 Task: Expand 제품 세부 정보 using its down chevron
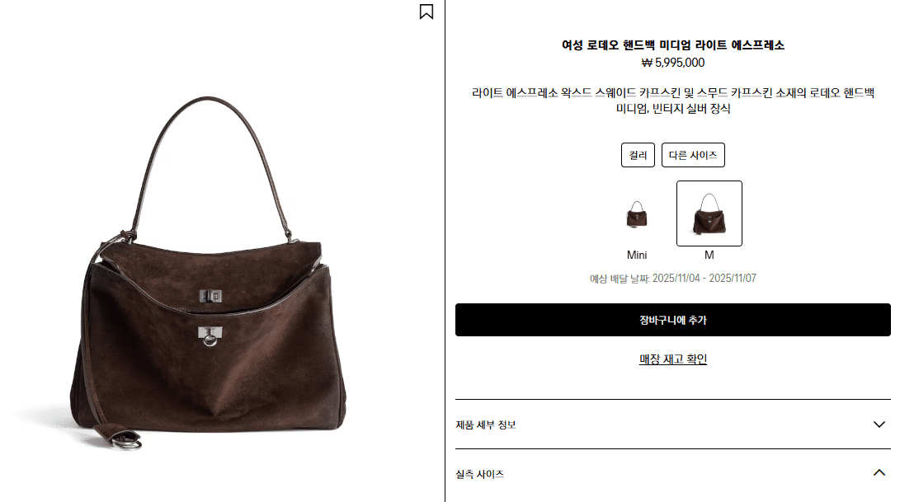(x=879, y=425)
